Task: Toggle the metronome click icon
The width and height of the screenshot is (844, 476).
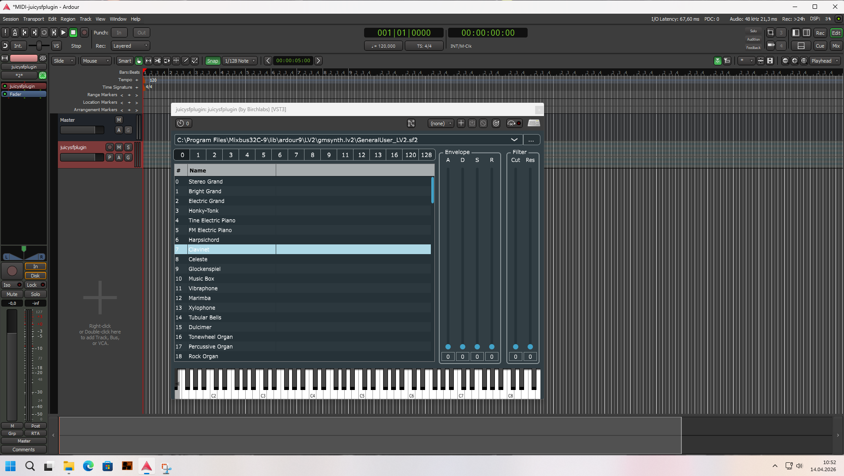Action: point(15,33)
